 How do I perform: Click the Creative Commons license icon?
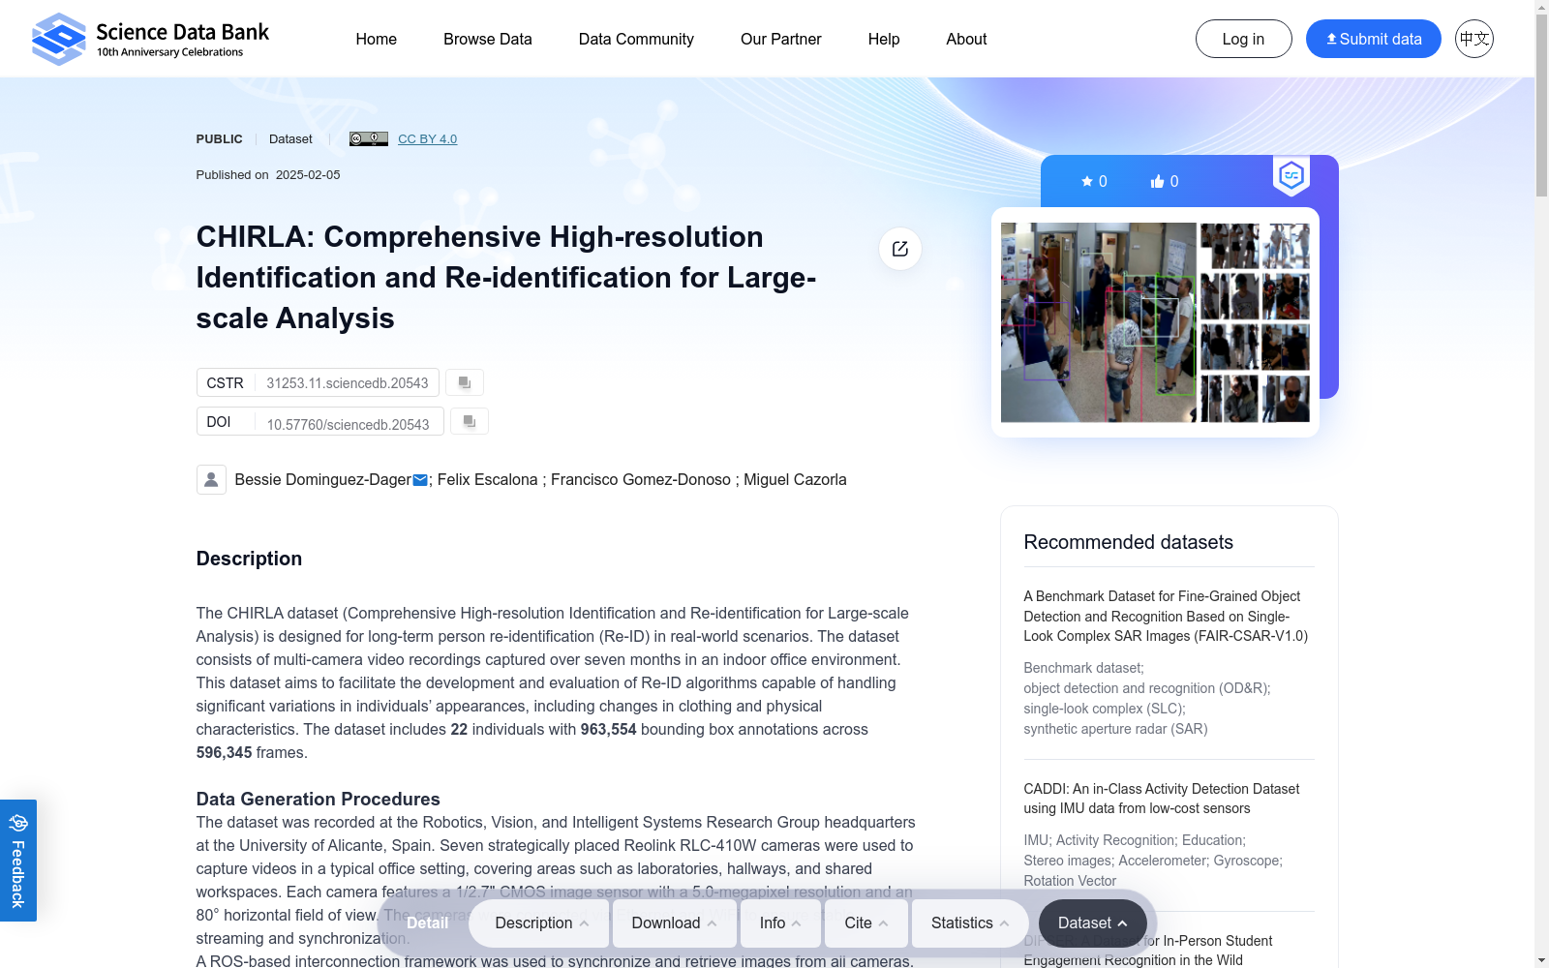(x=369, y=138)
